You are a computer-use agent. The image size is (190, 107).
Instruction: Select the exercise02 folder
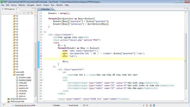pyautogui.click(x=19, y=75)
